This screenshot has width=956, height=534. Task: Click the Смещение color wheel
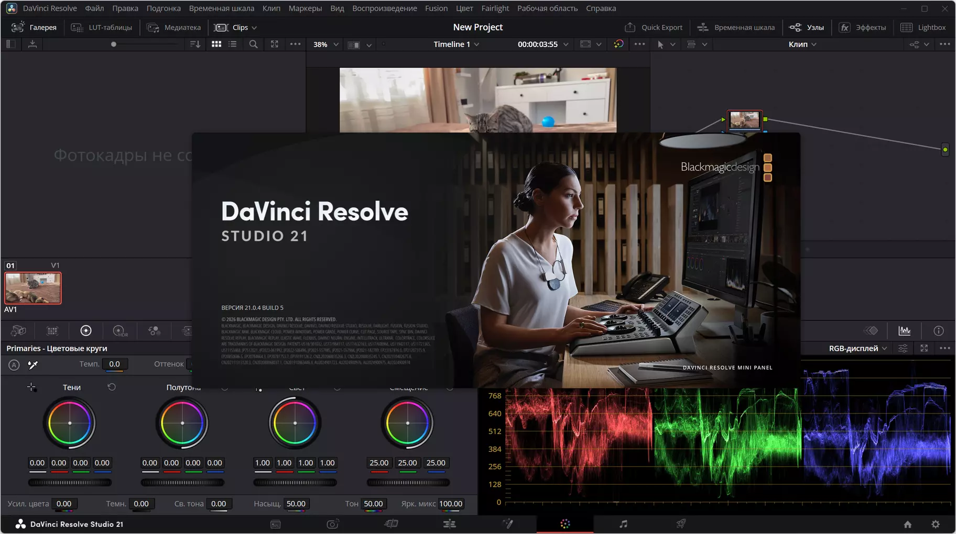(x=408, y=423)
